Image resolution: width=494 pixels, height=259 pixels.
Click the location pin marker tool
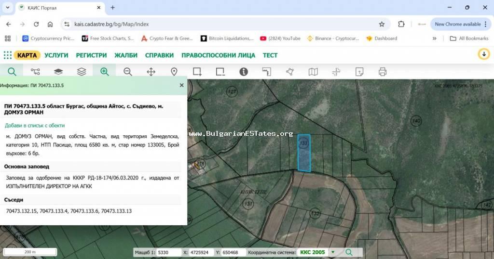[174, 72]
